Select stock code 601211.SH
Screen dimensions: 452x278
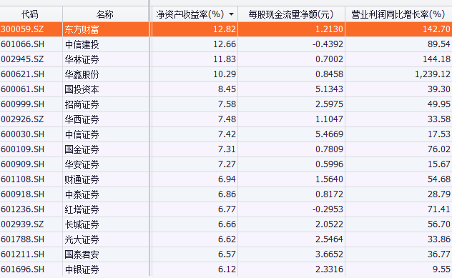[x=22, y=254]
